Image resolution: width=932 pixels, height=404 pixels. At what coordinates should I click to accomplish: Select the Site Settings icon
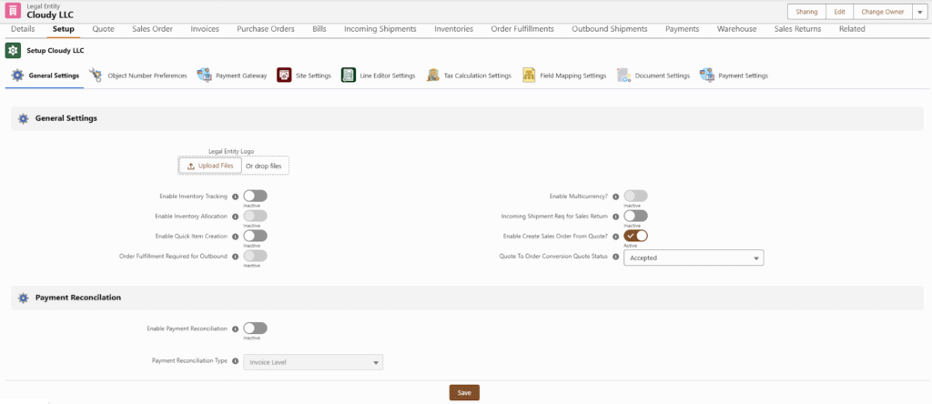coord(284,76)
